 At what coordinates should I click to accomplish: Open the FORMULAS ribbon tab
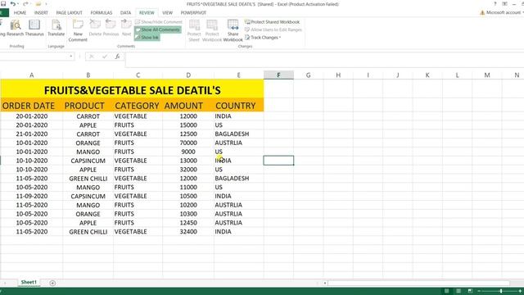click(102, 13)
